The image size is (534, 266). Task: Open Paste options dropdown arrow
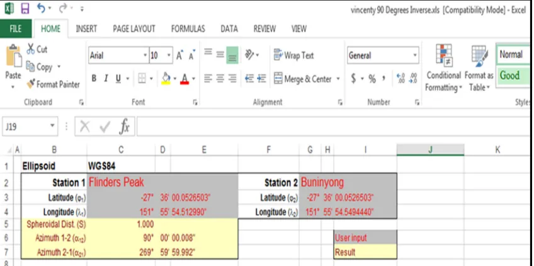(13, 86)
